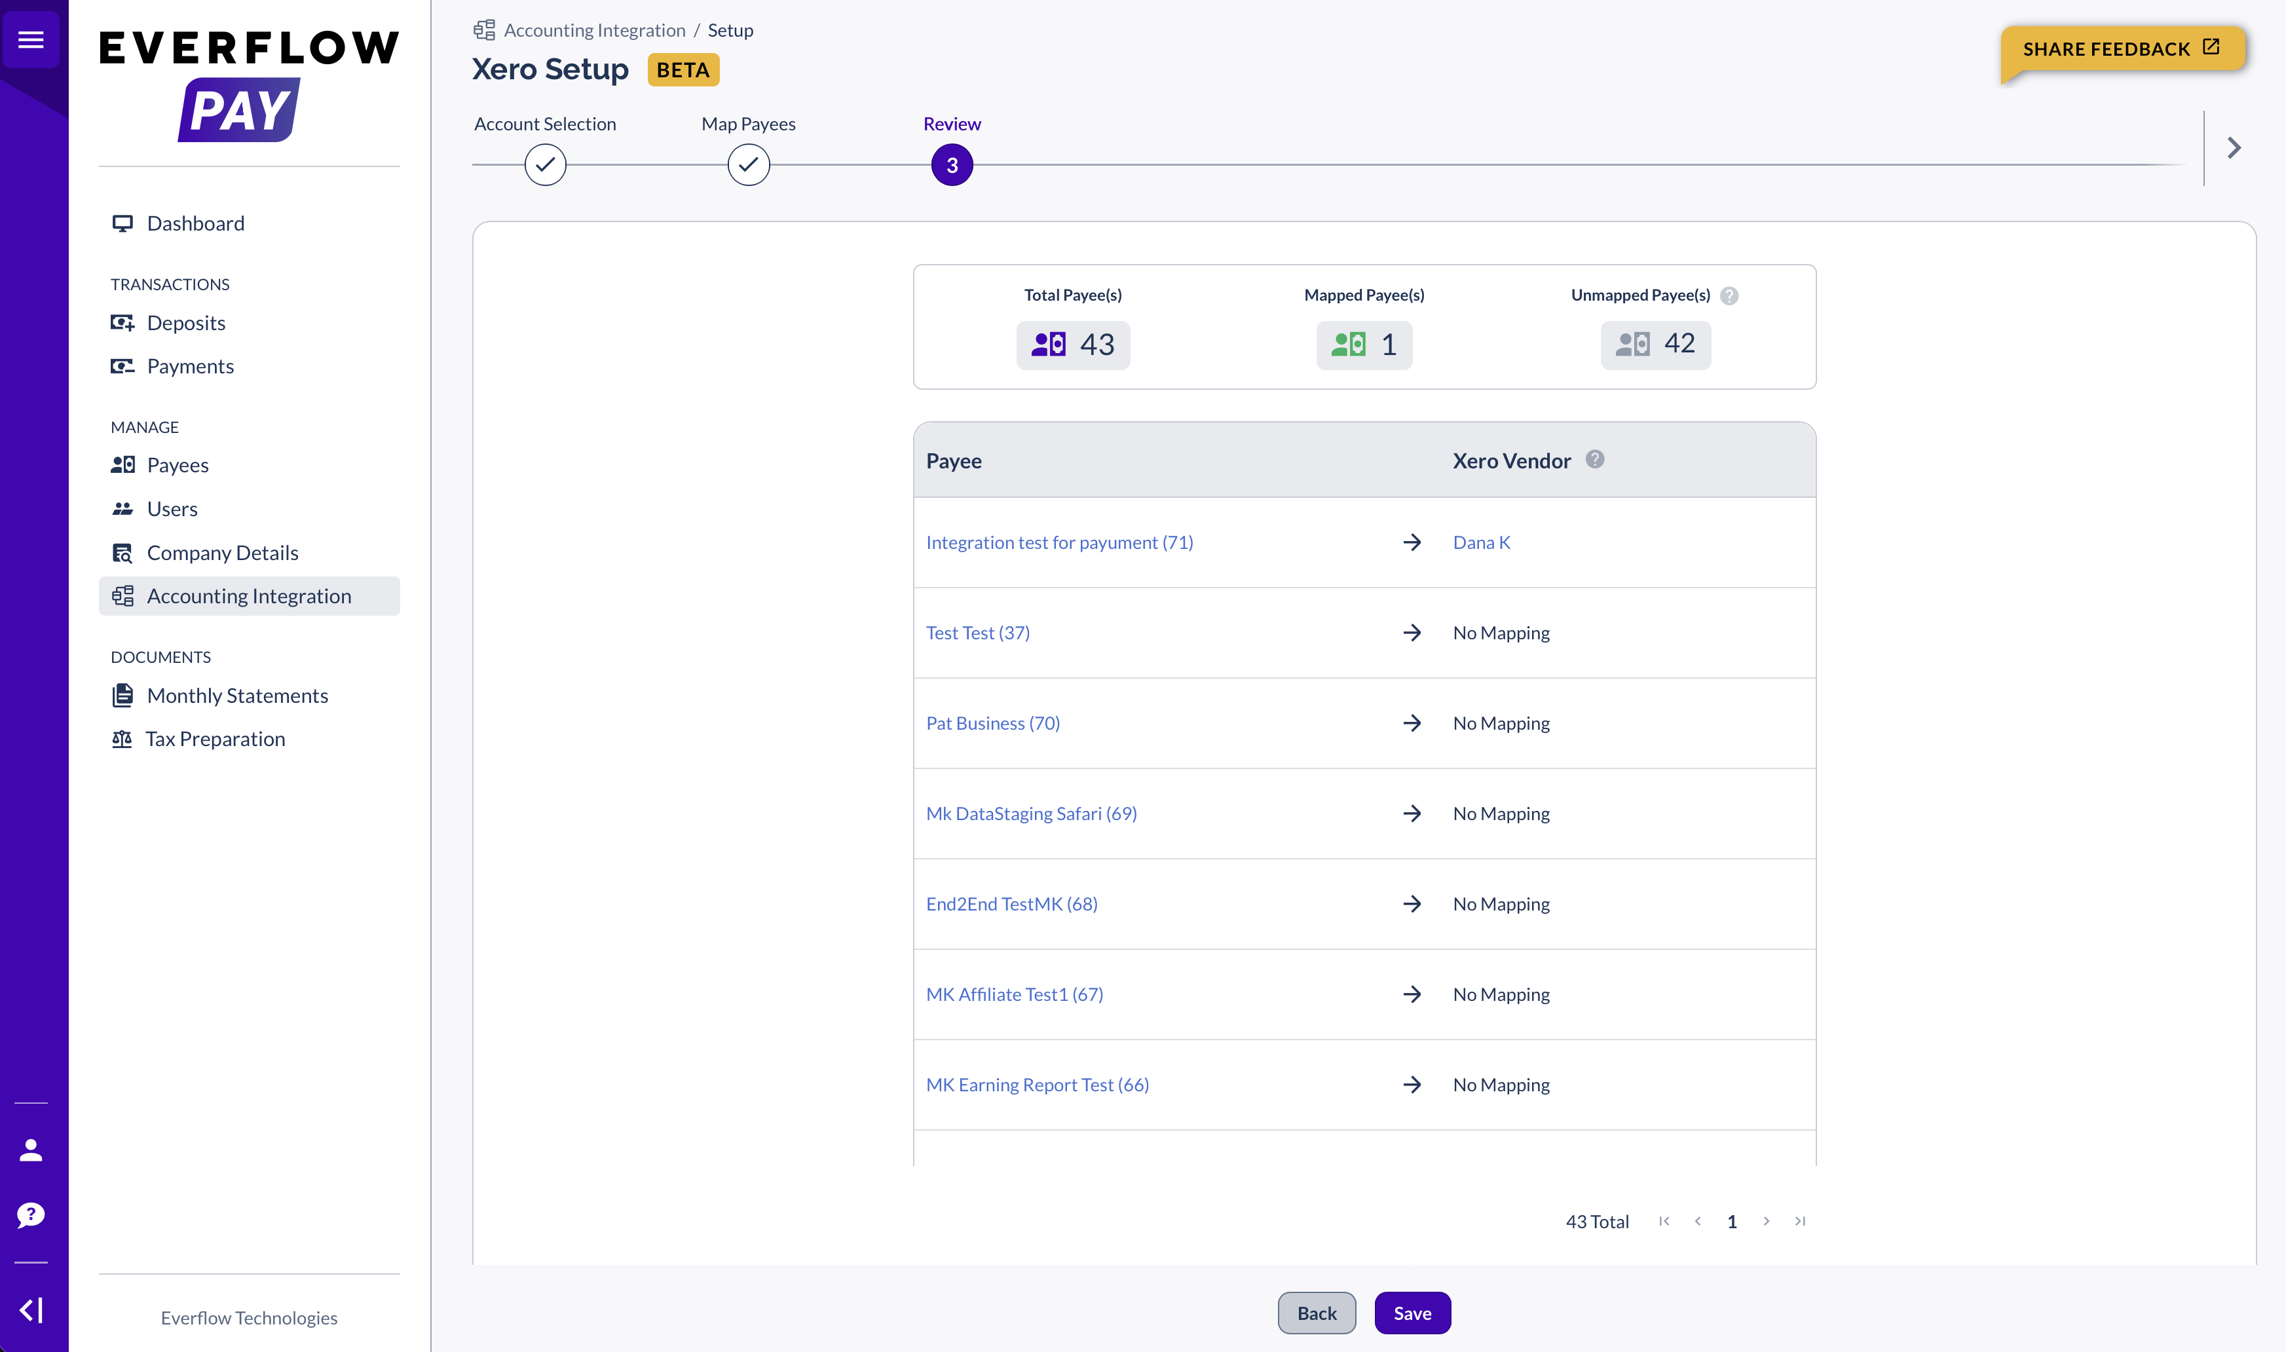
Task: Open the help chat bubble icon
Action: [31, 1214]
